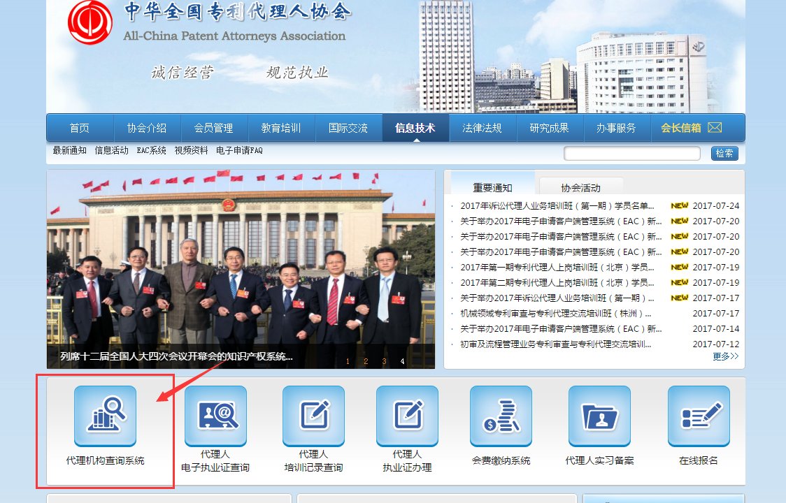The image size is (786, 503).
Task: Open the 首页 menu item
Action: coord(79,128)
